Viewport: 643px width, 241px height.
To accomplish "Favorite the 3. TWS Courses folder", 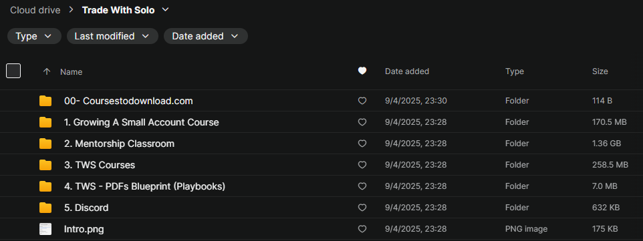I will (x=362, y=165).
